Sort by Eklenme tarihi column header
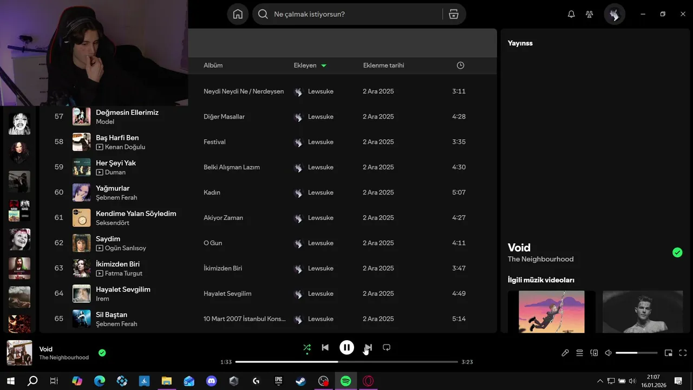The width and height of the screenshot is (693, 390). 383,66
